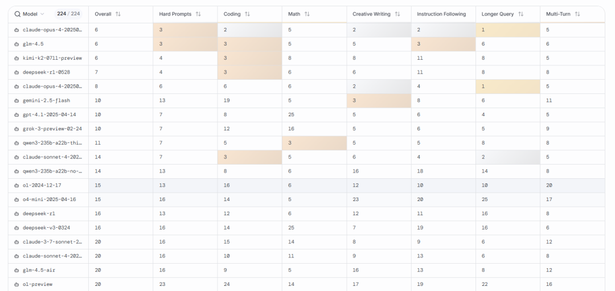
Task: Sort by Creative Writing using its sort arrows
Action: (397, 14)
